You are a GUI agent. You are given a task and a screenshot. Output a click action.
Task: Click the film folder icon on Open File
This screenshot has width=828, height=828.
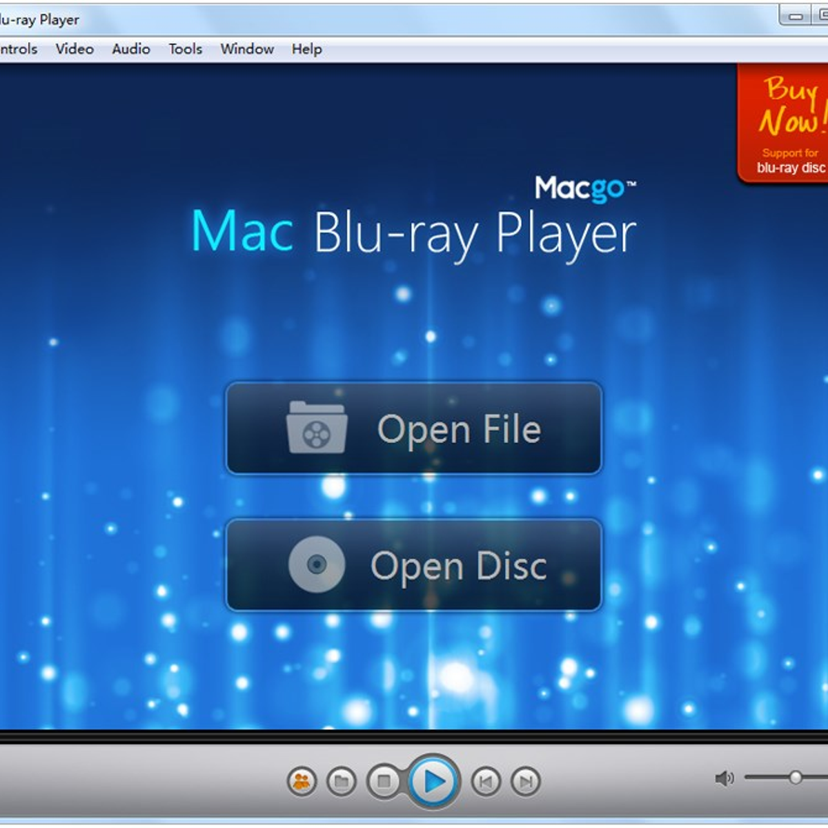pyautogui.click(x=317, y=428)
